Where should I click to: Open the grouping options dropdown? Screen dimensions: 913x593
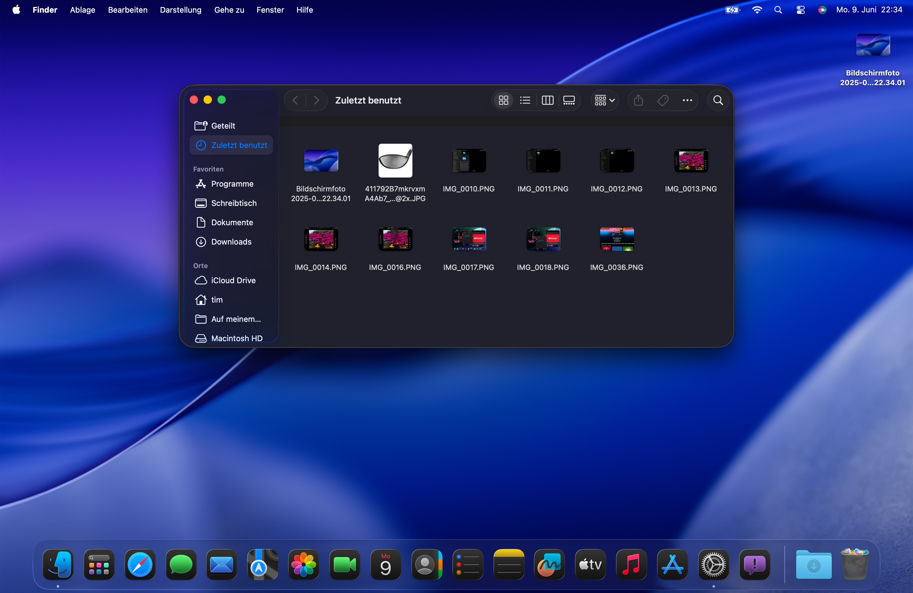click(604, 101)
